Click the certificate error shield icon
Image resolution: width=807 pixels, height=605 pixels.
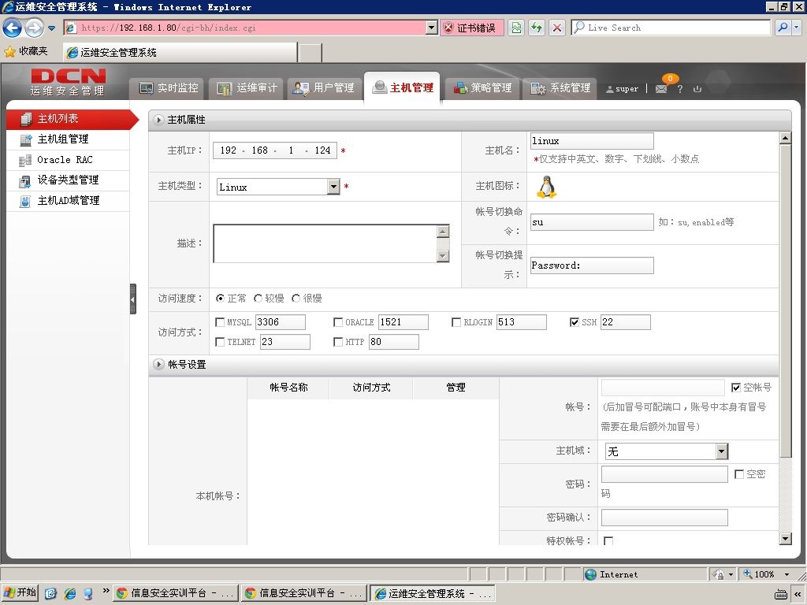pos(448,28)
